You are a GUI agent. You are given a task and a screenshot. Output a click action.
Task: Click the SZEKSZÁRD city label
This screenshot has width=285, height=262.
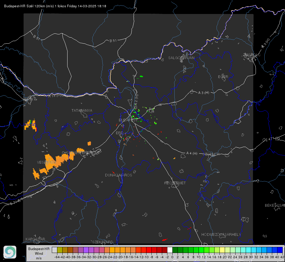(103, 242)
